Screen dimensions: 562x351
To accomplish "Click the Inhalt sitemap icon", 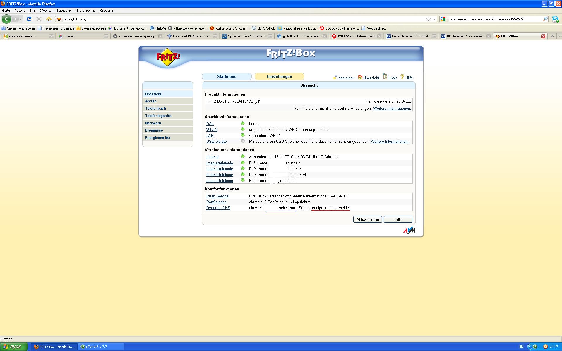I will click(x=385, y=77).
